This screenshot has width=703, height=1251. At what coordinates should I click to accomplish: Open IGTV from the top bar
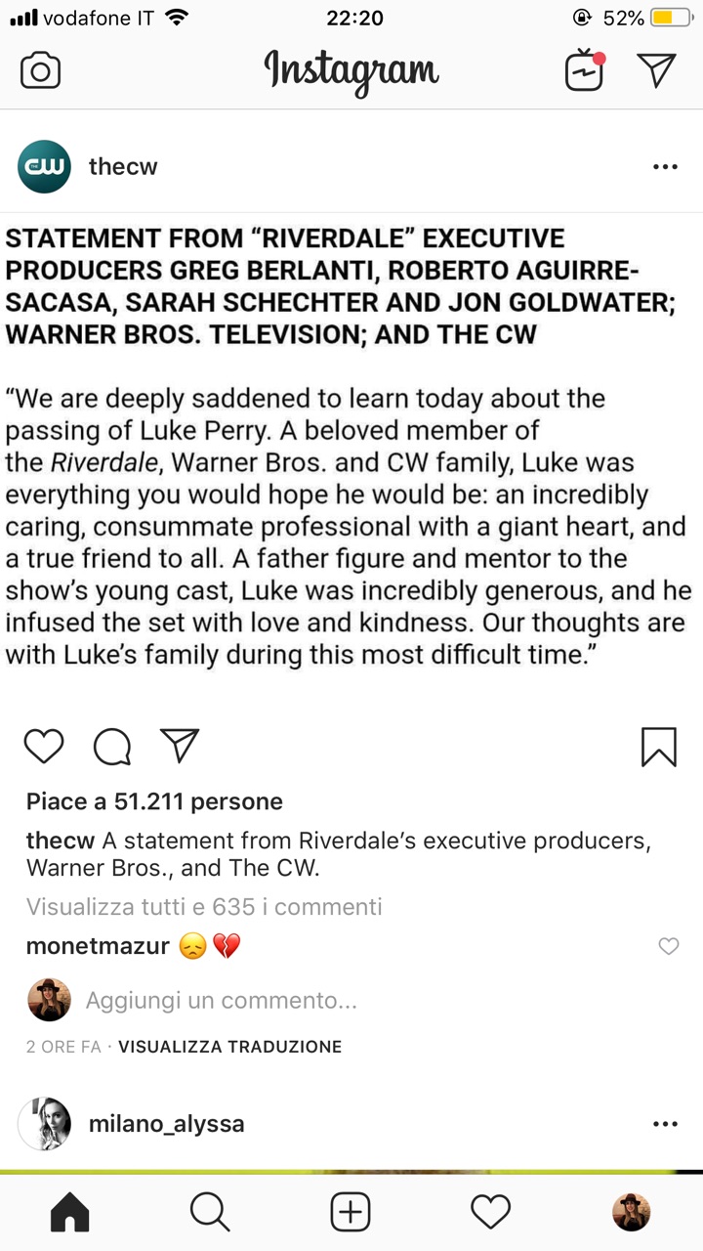click(x=584, y=70)
